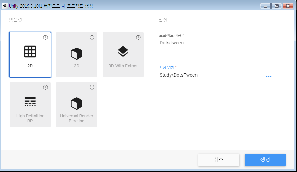Edit the project name field DotsTween
The width and height of the screenshot is (297, 172).
pos(217,43)
